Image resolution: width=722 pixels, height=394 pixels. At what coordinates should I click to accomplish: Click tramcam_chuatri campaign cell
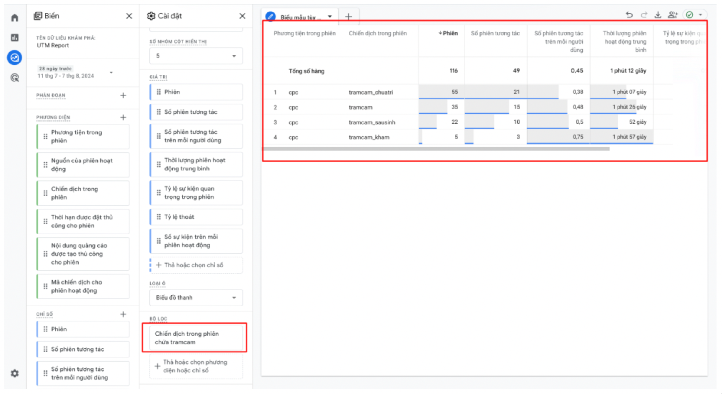coord(371,92)
